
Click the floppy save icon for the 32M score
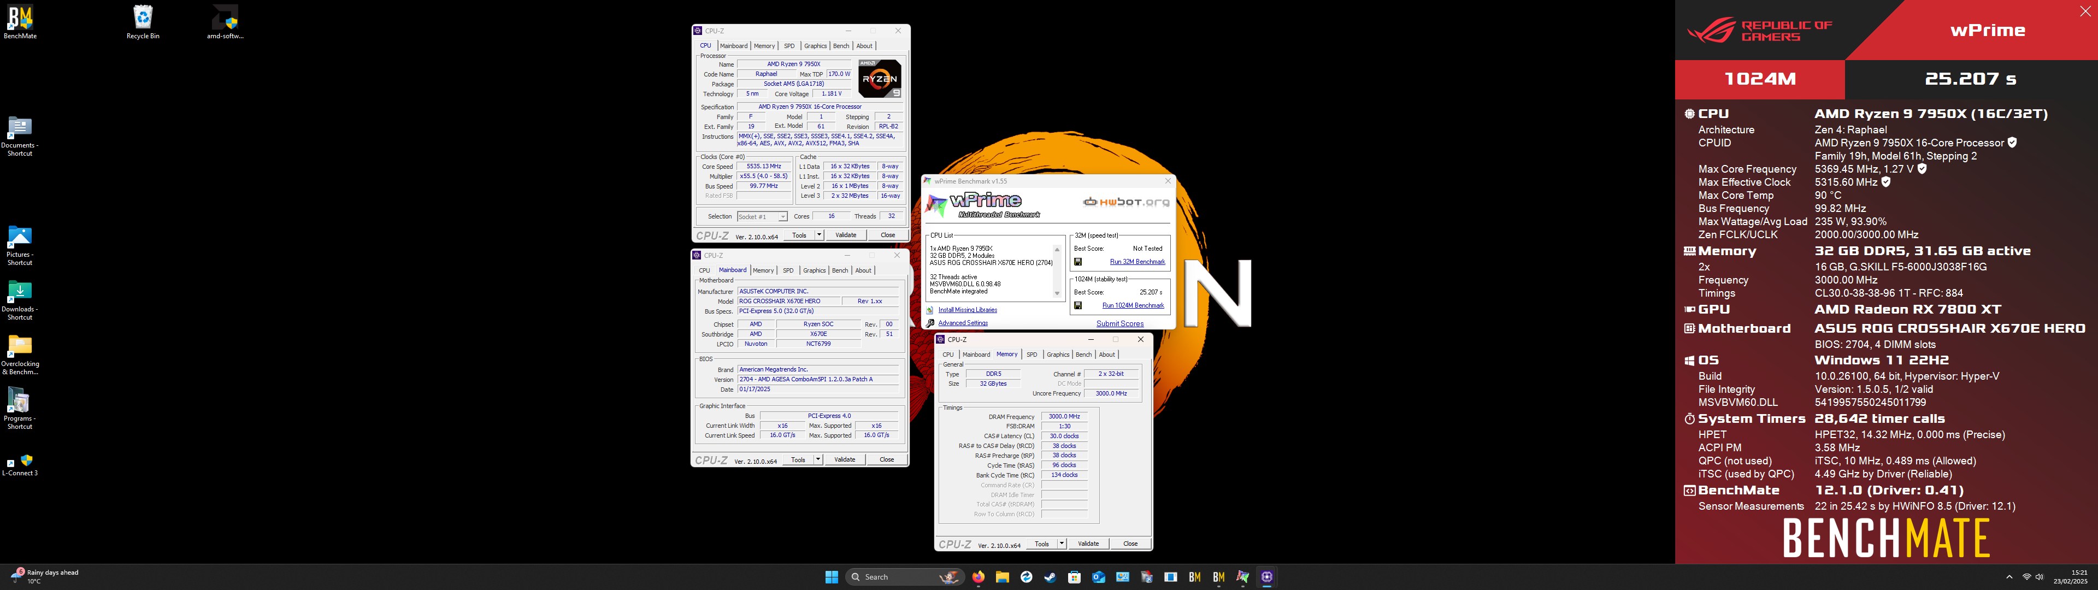coord(1079,262)
